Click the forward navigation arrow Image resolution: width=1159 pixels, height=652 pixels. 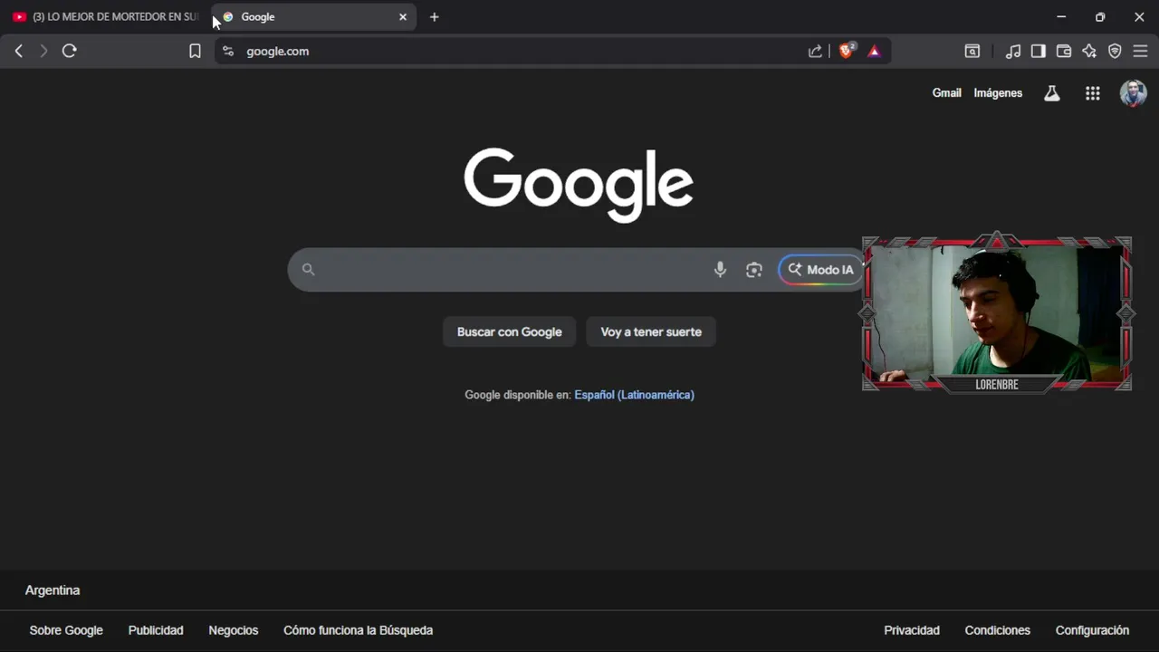[43, 52]
